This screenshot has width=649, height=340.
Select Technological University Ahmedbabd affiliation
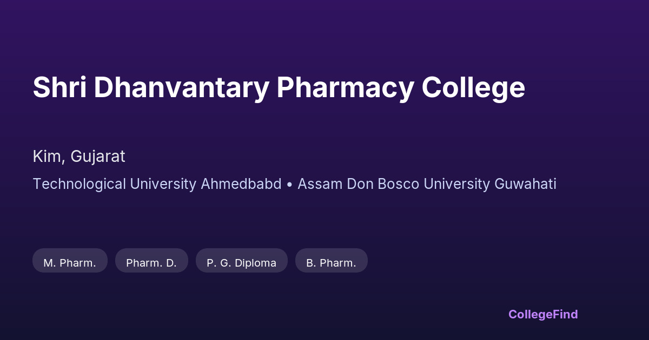157,184
